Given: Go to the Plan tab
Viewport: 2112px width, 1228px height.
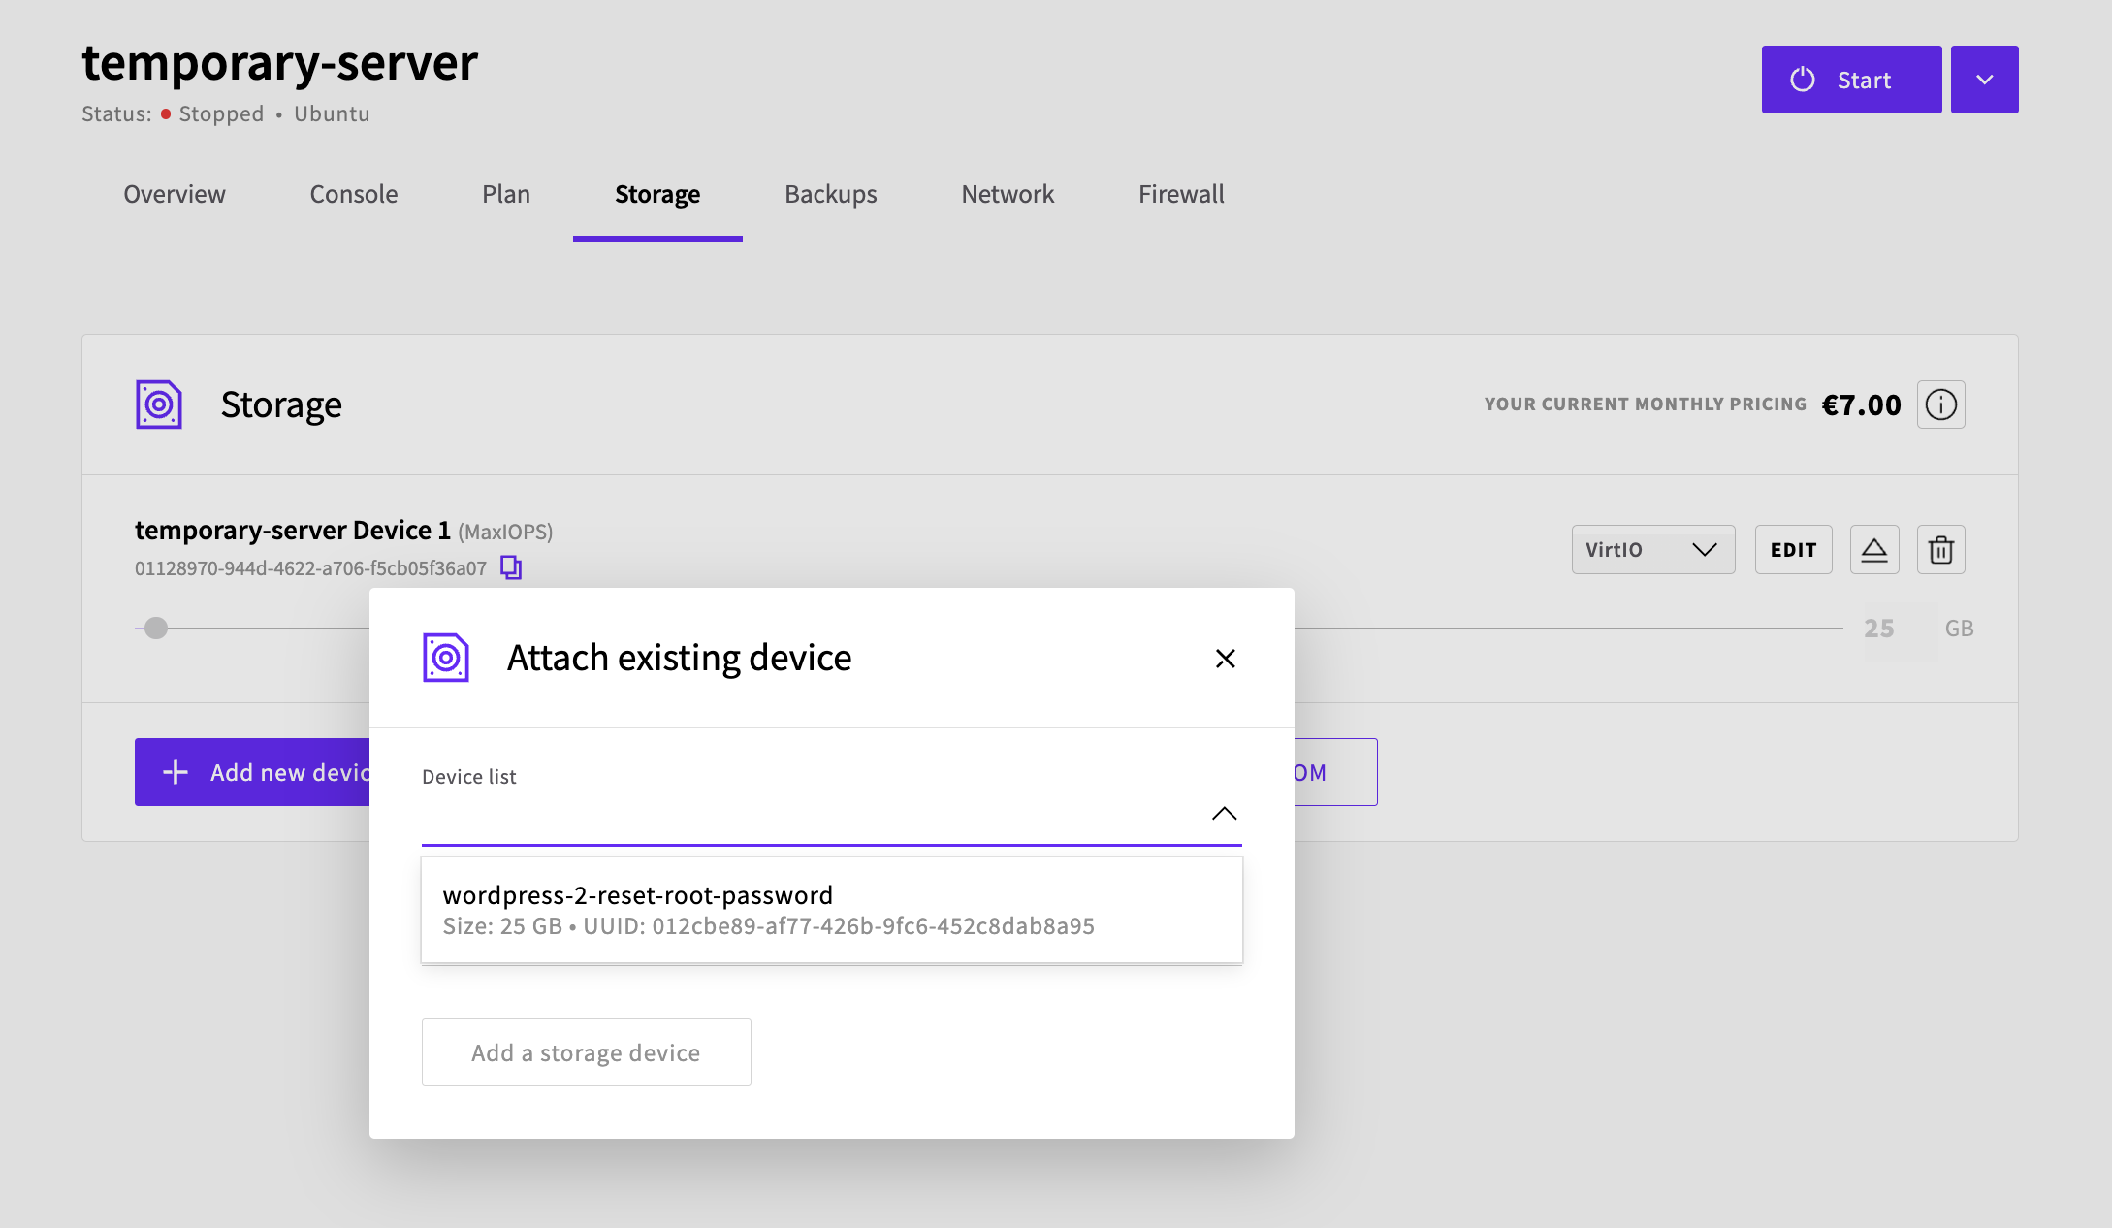Looking at the screenshot, I should pyautogui.click(x=506, y=194).
